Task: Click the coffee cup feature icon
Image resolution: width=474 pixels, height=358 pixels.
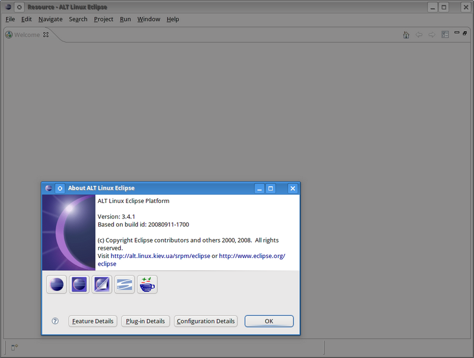Action: click(147, 285)
